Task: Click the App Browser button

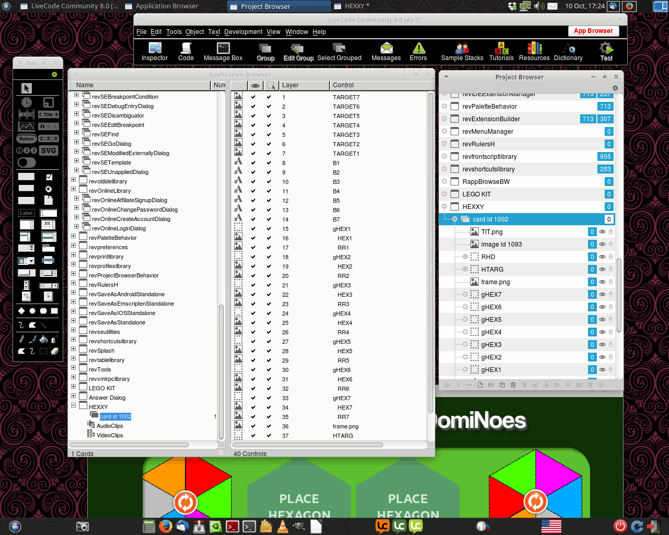Action: (593, 31)
